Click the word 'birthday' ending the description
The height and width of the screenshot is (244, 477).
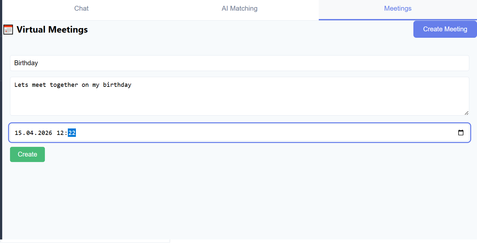tap(117, 85)
